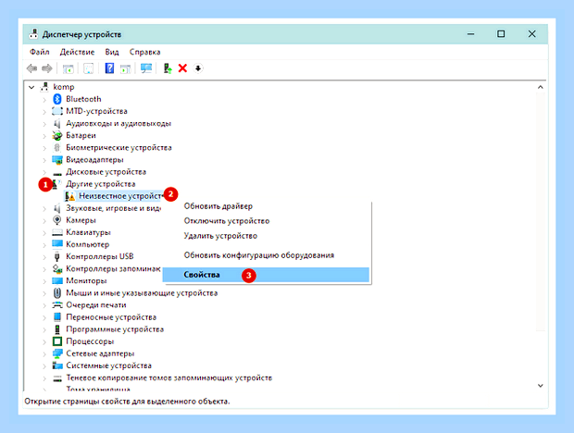Expand the Bluetooth category
The width and height of the screenshot is (574, 433).
(x=44, y=100)
